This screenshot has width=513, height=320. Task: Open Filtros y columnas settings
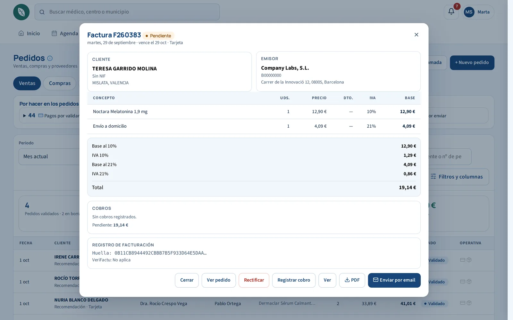[457, 177]
